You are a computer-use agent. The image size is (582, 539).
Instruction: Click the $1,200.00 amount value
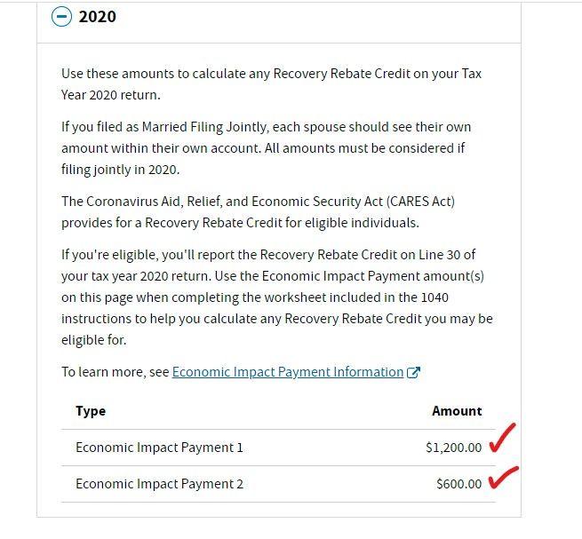click(453, 448)
